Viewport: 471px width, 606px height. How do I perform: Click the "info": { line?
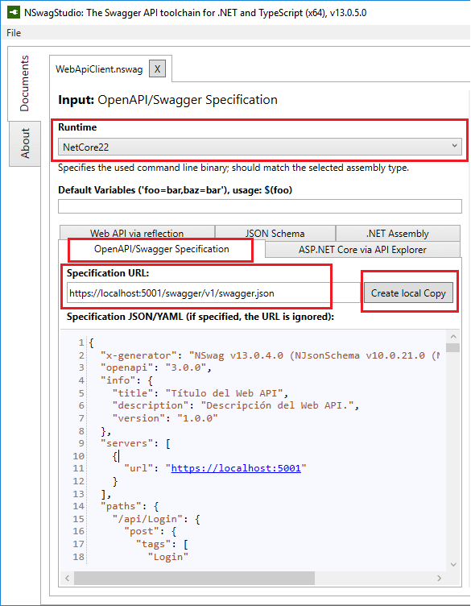[126, 380]
